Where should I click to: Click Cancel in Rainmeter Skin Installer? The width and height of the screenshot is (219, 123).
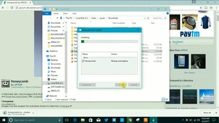[134, 85]
